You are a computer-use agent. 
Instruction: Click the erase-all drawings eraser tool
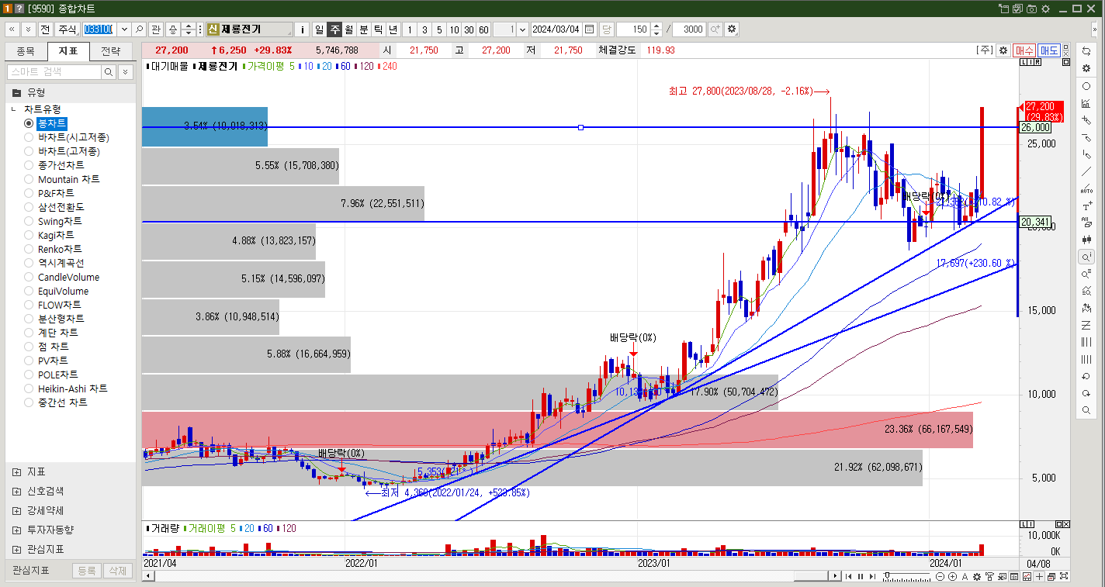click(1086, 223)
